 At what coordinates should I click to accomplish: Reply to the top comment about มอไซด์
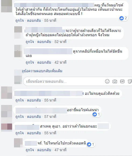34,20
